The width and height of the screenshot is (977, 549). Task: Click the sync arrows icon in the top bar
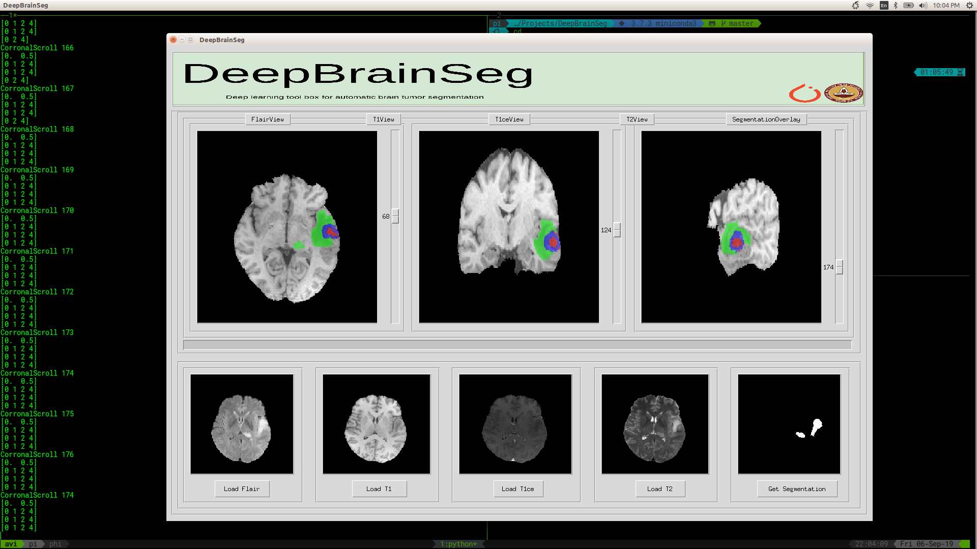click(855, 6)
